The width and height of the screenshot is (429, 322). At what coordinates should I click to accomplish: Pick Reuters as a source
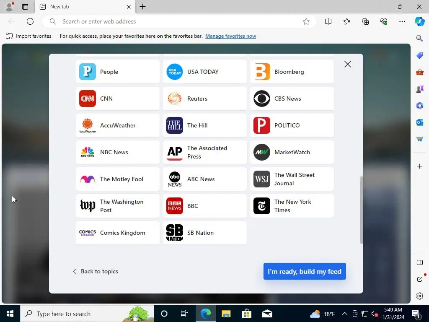point(204,99)
